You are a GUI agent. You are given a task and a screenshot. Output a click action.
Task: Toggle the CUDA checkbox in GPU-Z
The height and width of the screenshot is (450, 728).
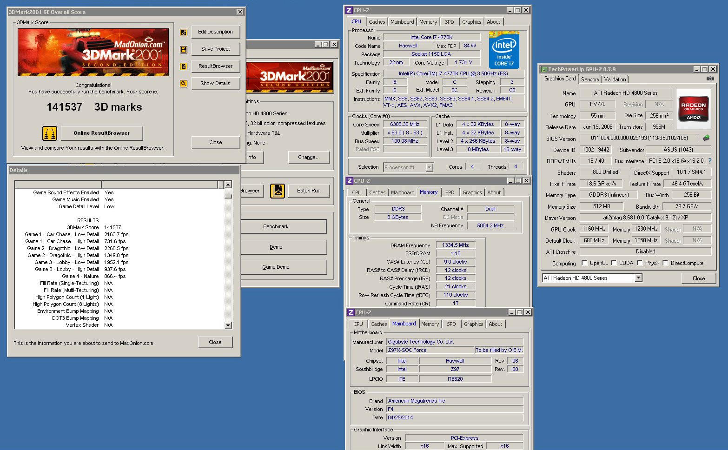point(614,263)
